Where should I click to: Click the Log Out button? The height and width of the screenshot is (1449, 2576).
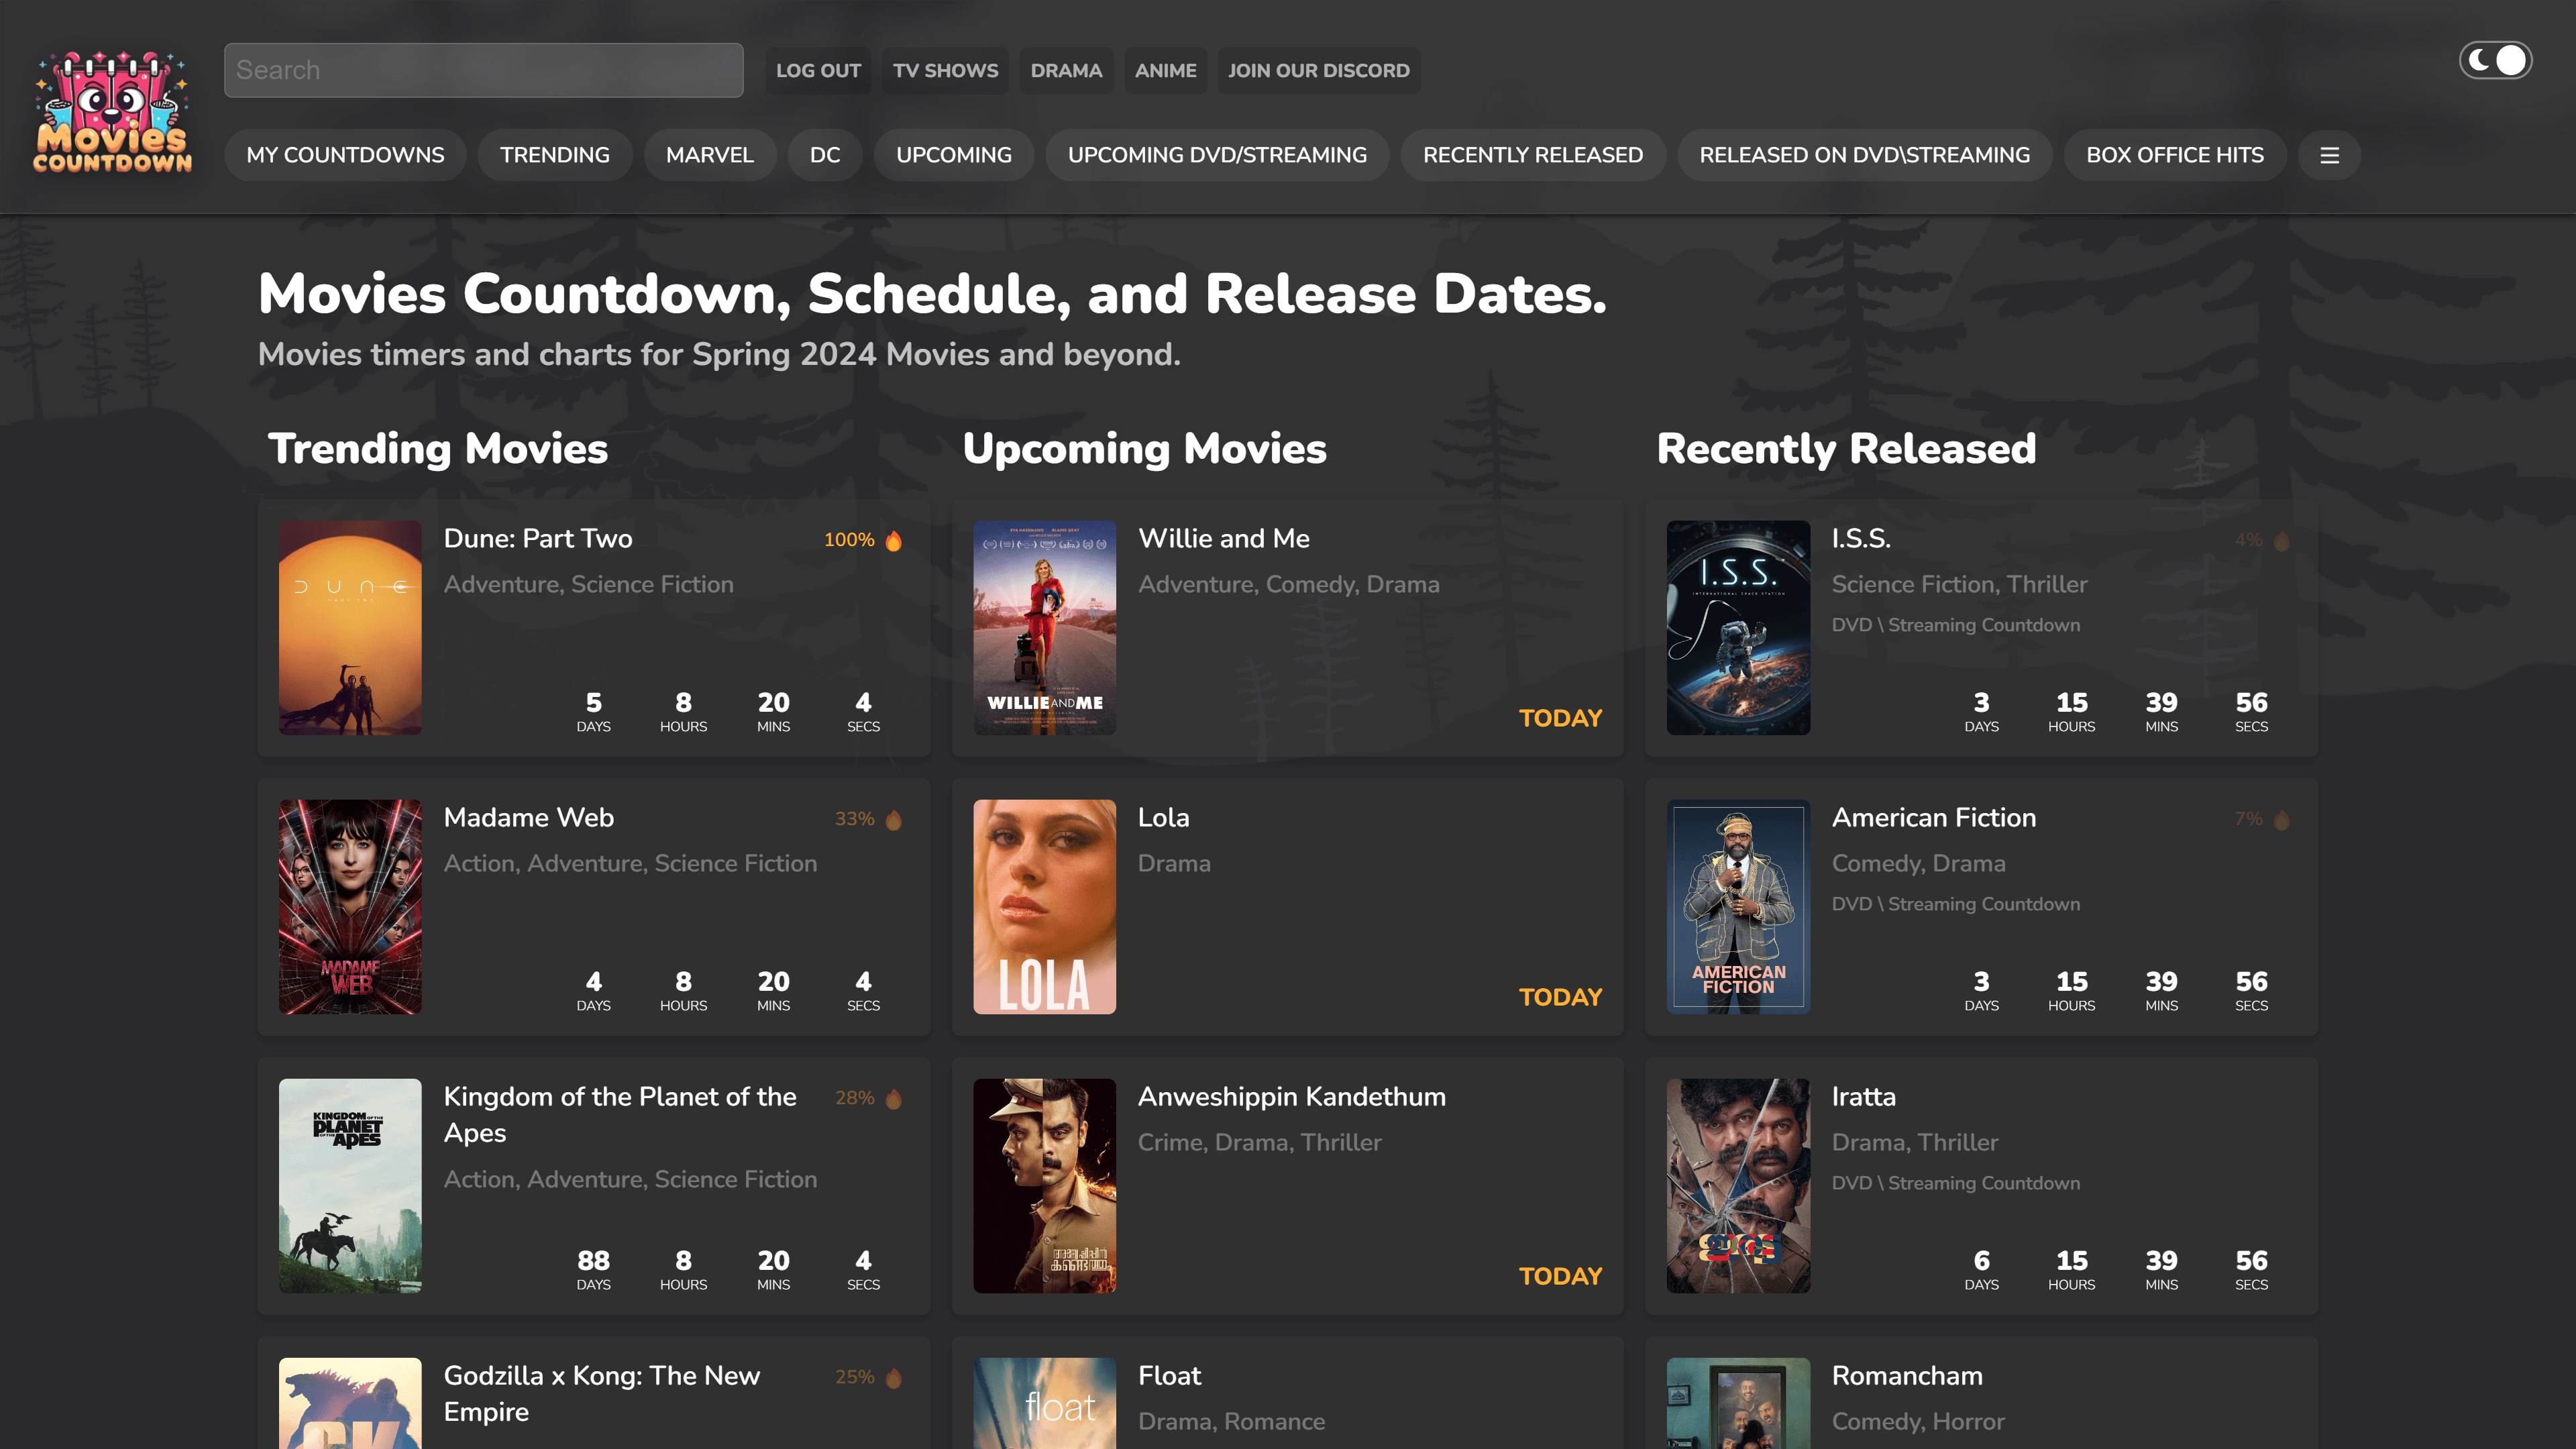click(x=817, y=71)
